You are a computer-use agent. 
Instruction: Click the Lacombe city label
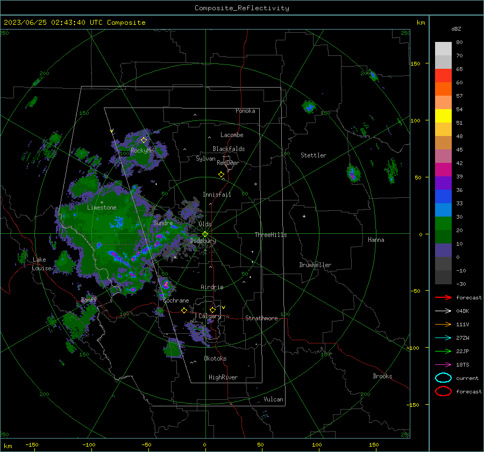[x=232, y=135]
